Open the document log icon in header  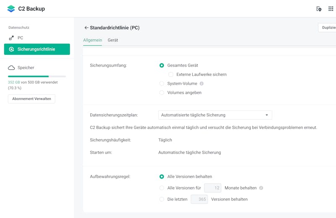point(319,9)
